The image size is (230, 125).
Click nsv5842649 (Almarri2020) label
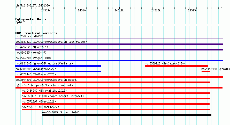coord(61,112)
